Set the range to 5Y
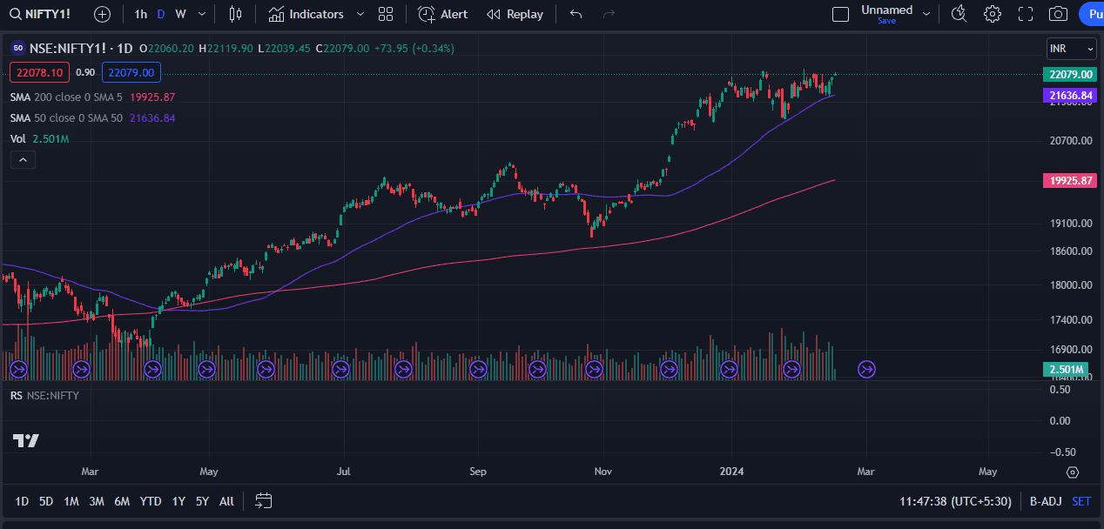This screenshot has width=1104, height=529. 202,501
